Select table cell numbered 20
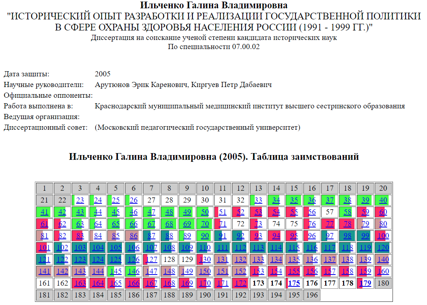The width and height of the screenshot is (427, 305). click(383, 188)
